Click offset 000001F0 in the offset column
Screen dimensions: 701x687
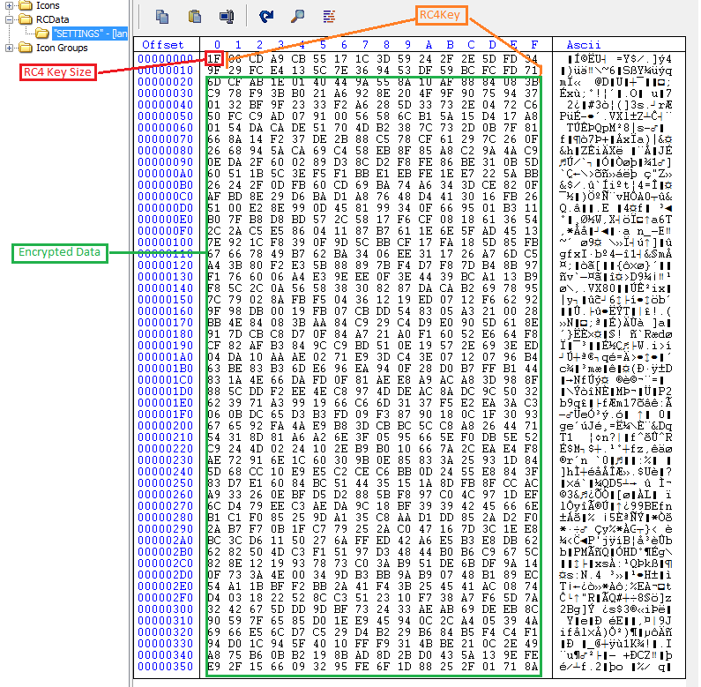pos(166,414)
